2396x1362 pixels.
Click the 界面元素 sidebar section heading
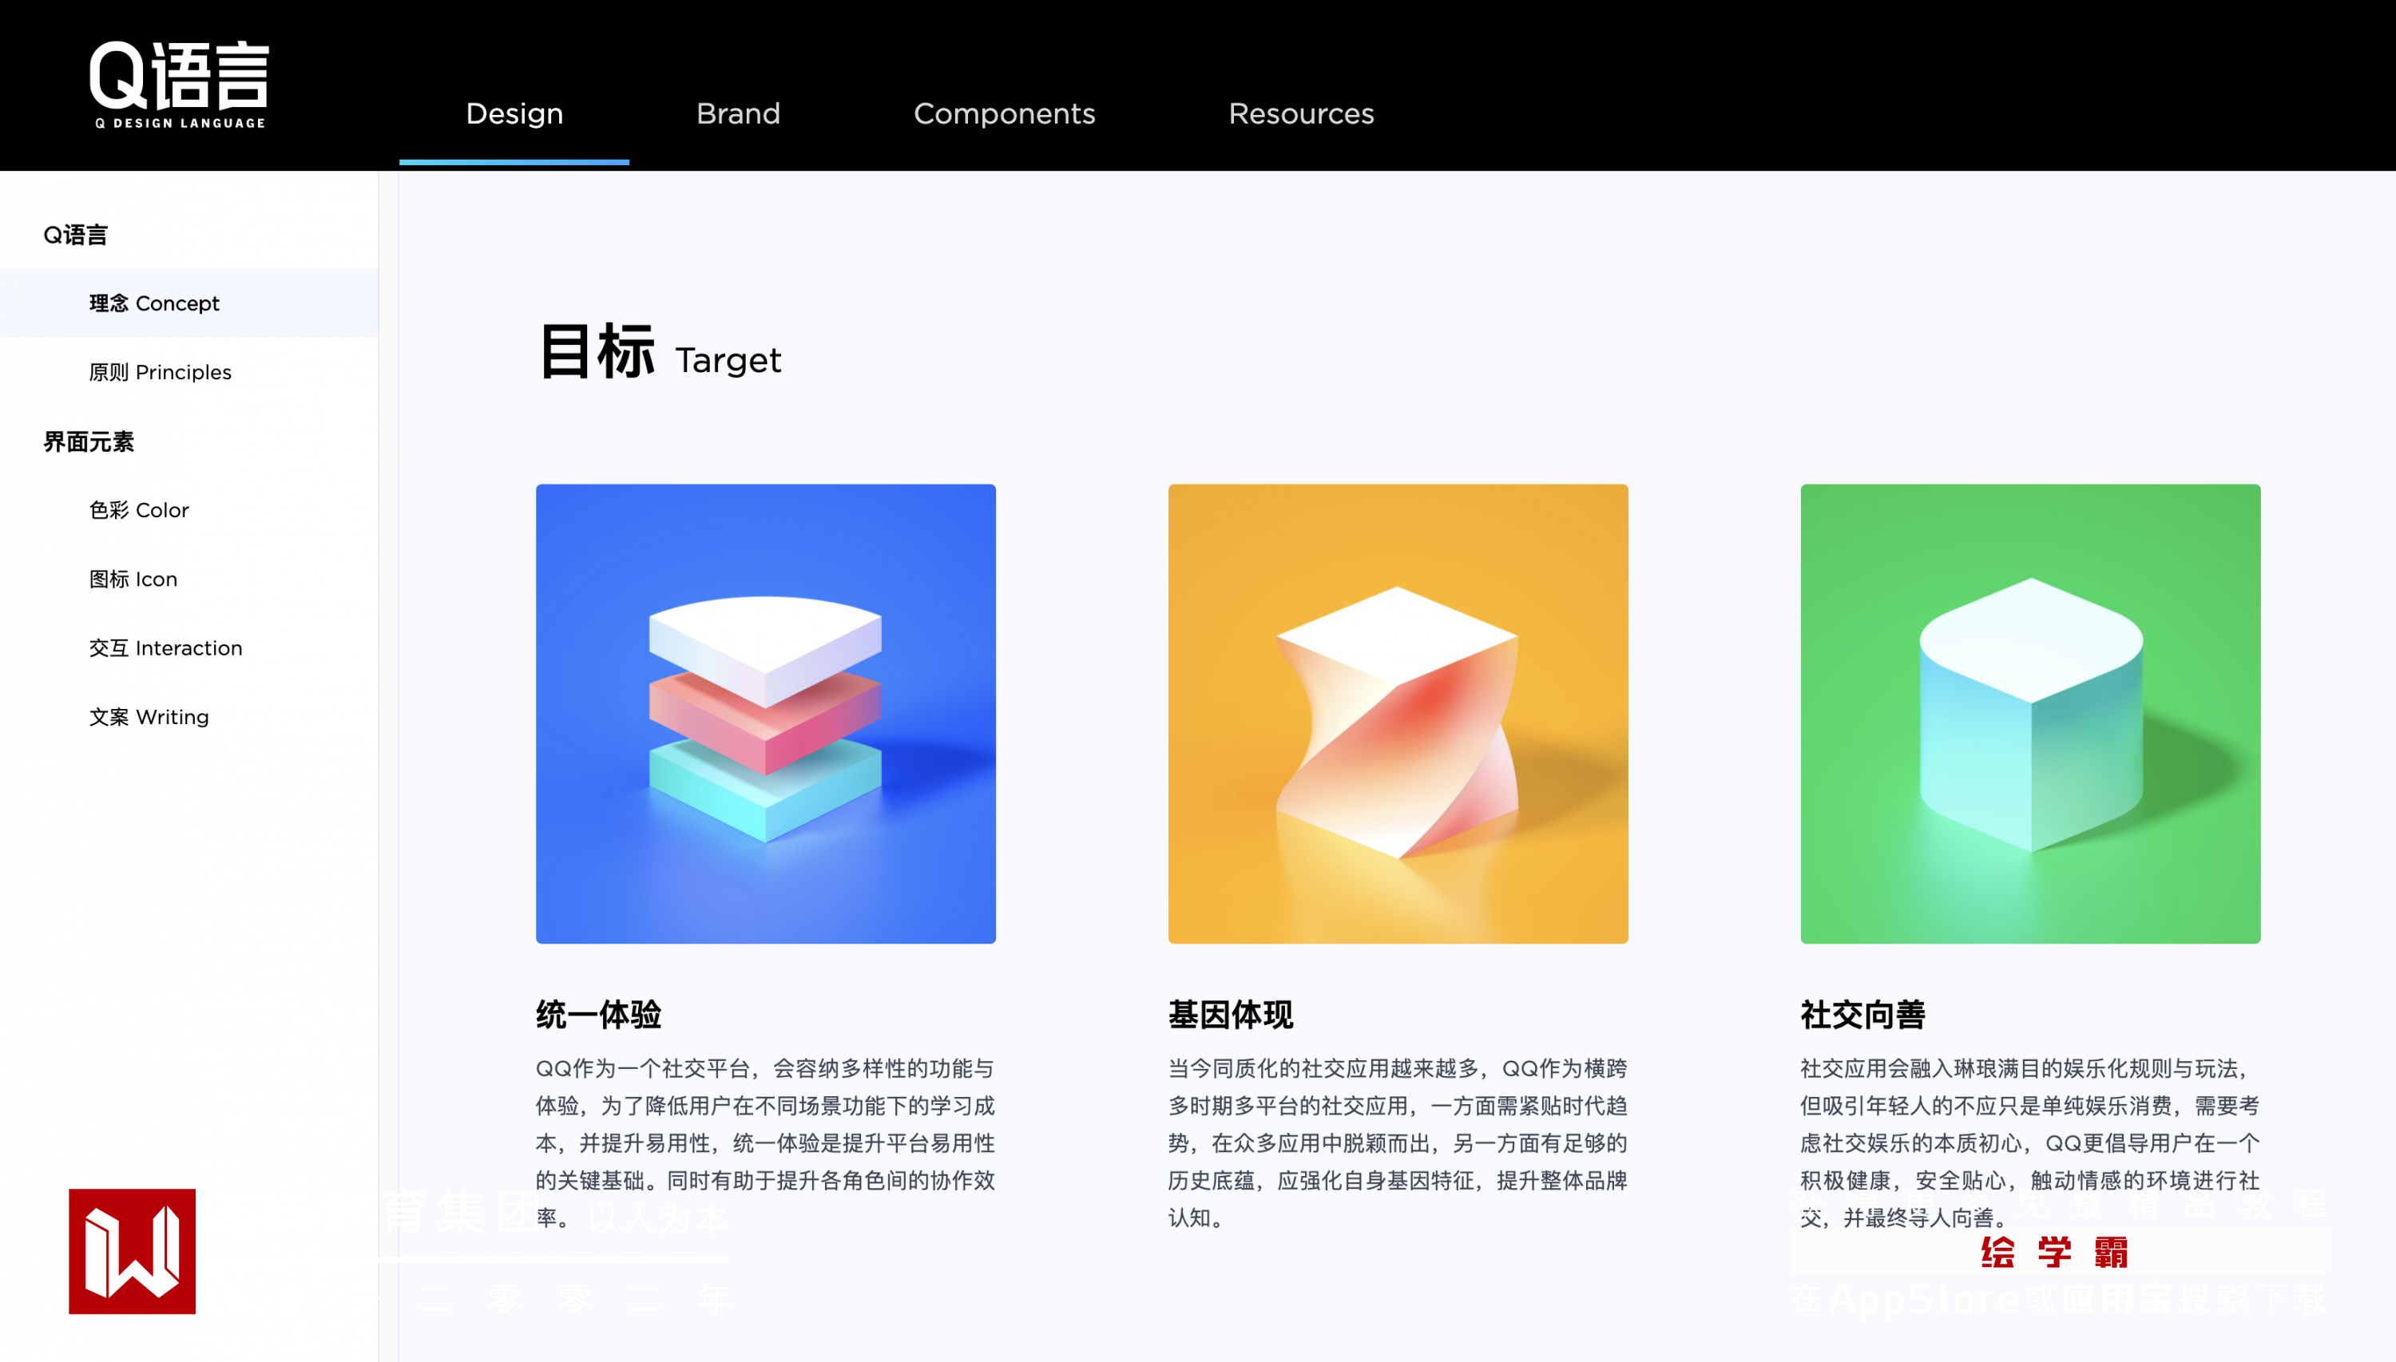pos(89,441)
